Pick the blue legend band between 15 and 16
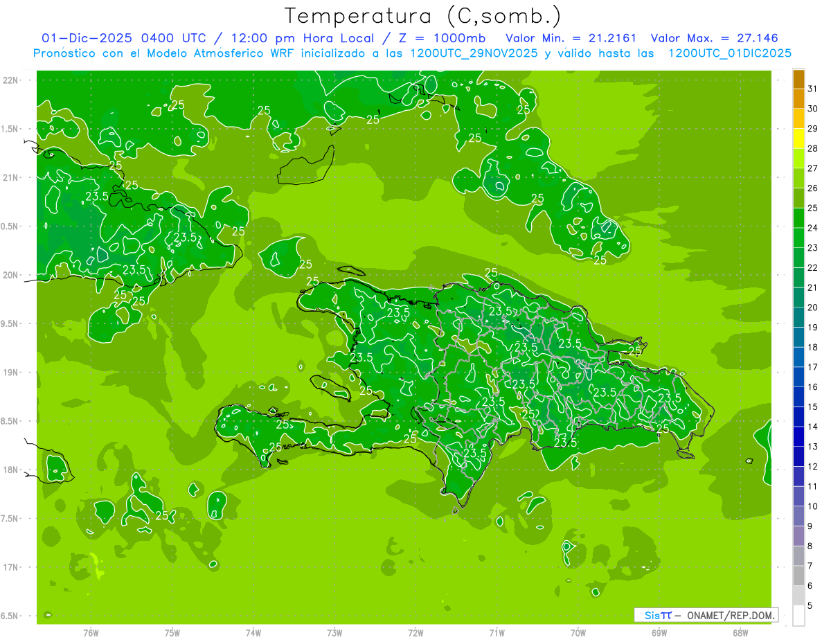831x642 pixels. tap(799, 397)
